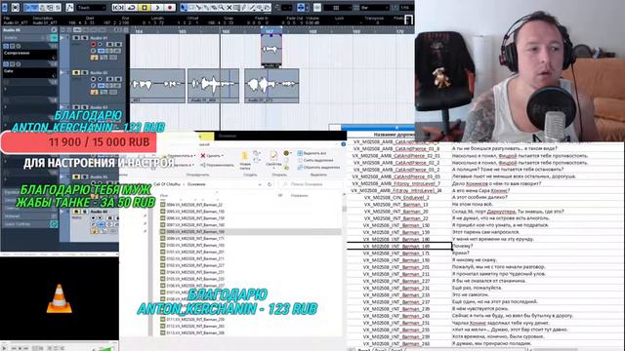This screenshot has width=625, height=351.
Task: Click spreadsheet cell reading Почему?
Action: click(462, 247)
